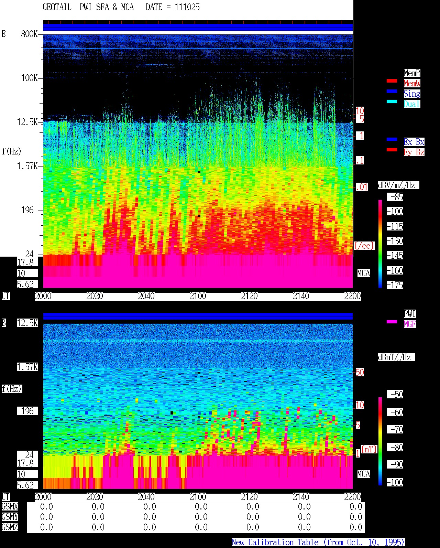Click the dBnT/√Hz color scale bar
The height and width of the screenshot is (548, 440).
[x=380, y=441]
